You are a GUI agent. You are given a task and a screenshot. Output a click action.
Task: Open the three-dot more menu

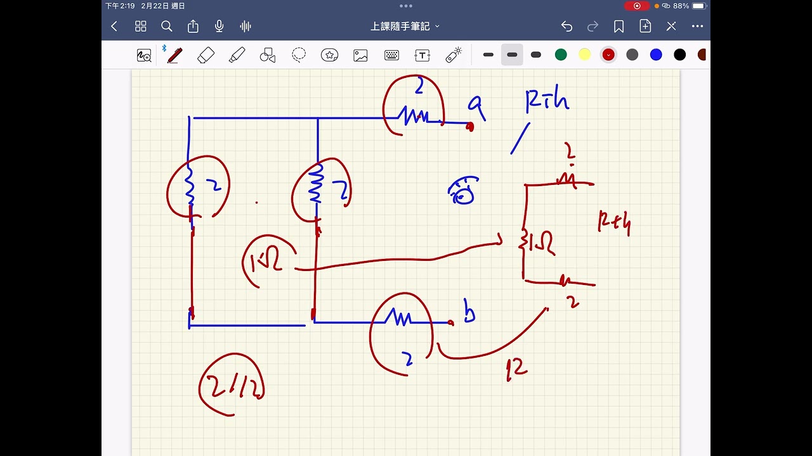(697, 26)
